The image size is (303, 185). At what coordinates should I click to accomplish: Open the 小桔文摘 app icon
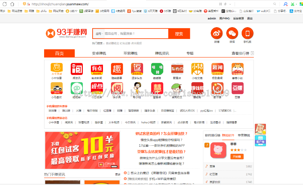pos(197,69)
